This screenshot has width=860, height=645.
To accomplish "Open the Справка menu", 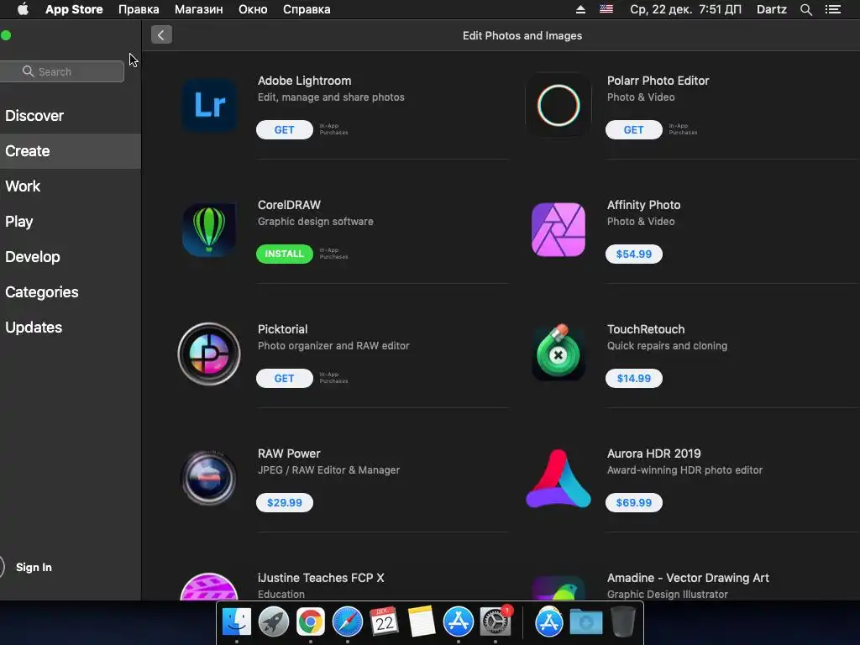I will point(307,9).
